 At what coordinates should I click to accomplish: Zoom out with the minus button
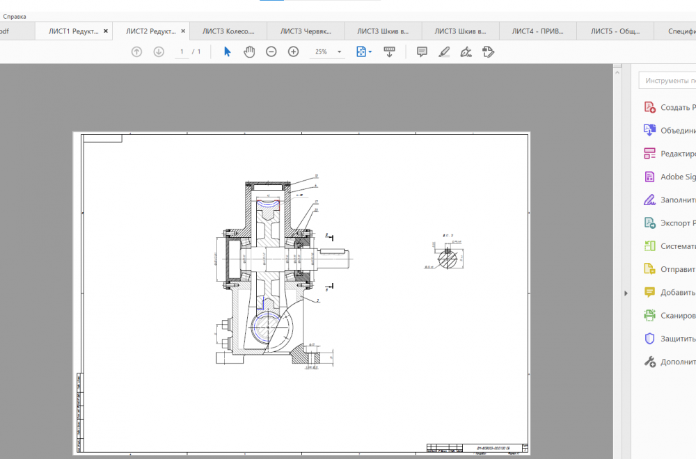click(271, 51)
